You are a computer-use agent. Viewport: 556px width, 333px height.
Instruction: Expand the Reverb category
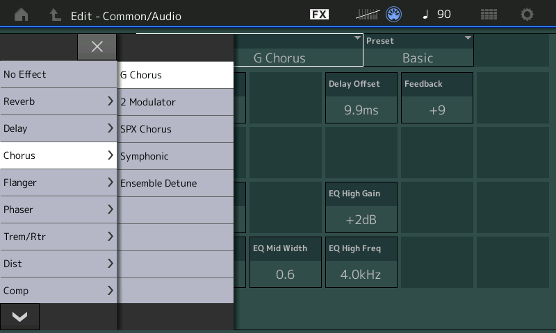point(58,101)
